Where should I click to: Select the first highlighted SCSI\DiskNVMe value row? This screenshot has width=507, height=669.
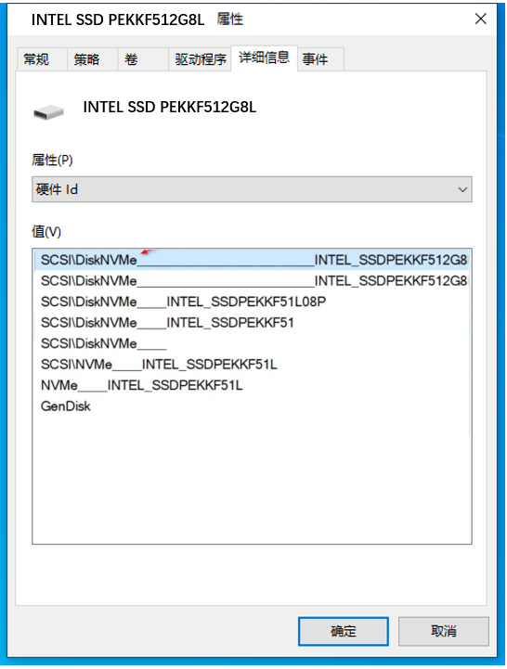pos(252,260)
